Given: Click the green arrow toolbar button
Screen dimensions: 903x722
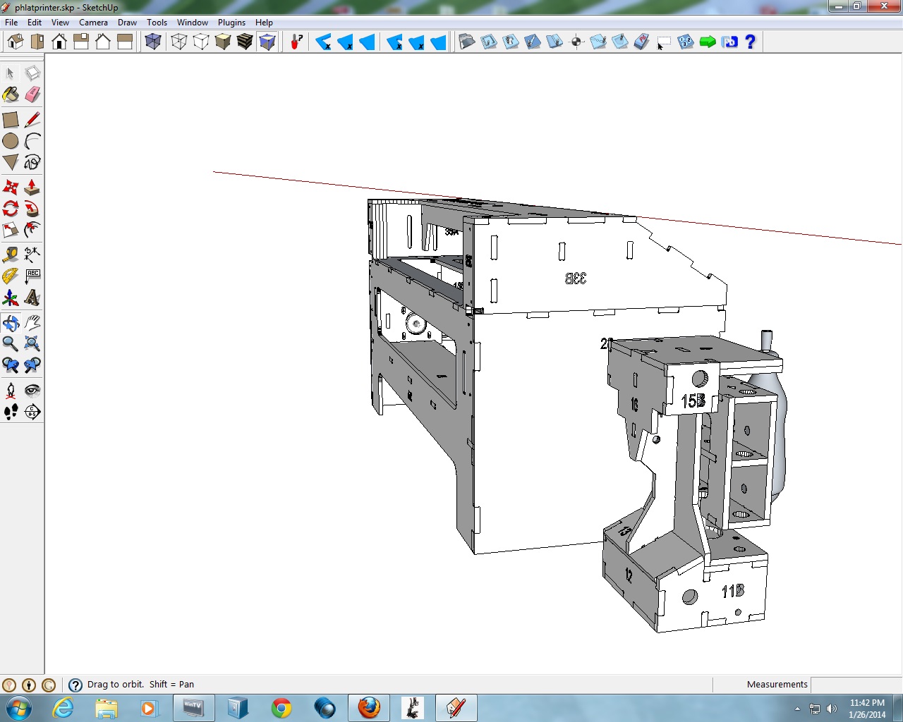Looking at the screenshot, I should click(x=708, y=42).
